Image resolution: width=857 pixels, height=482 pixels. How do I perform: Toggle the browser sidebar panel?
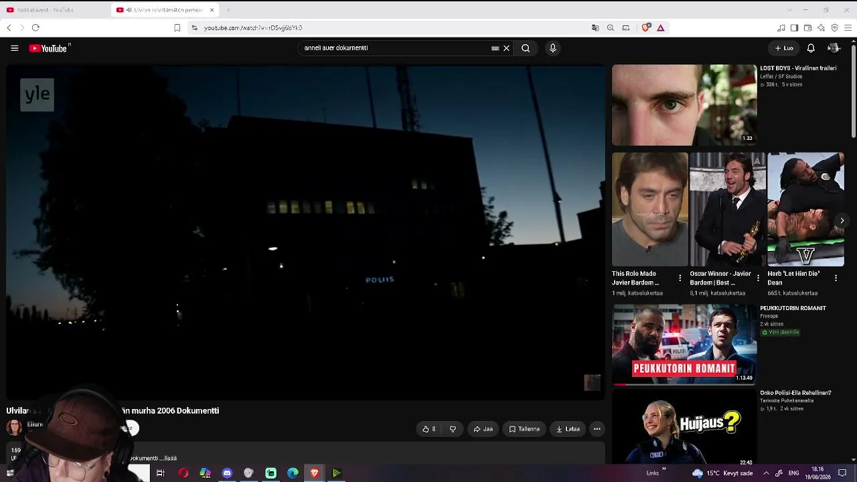click(x=794, y=27)
